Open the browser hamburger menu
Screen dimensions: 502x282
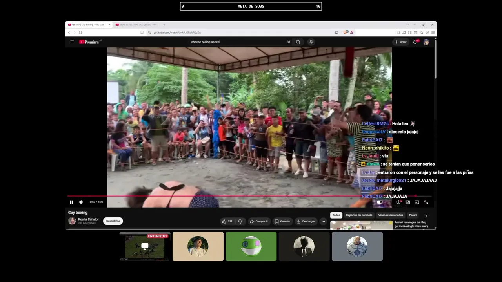433,33
